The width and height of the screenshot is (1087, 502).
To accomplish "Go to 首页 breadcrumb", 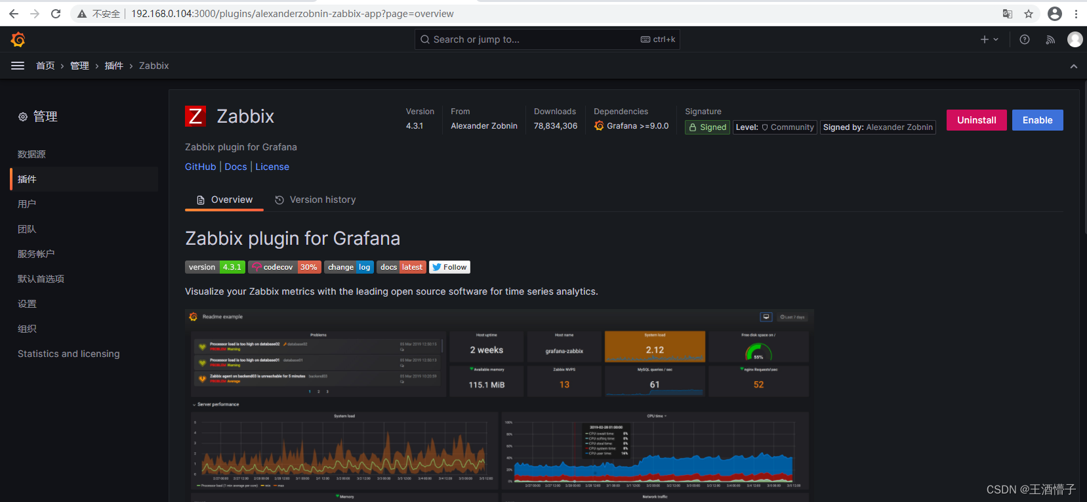I will pos(45,66).
